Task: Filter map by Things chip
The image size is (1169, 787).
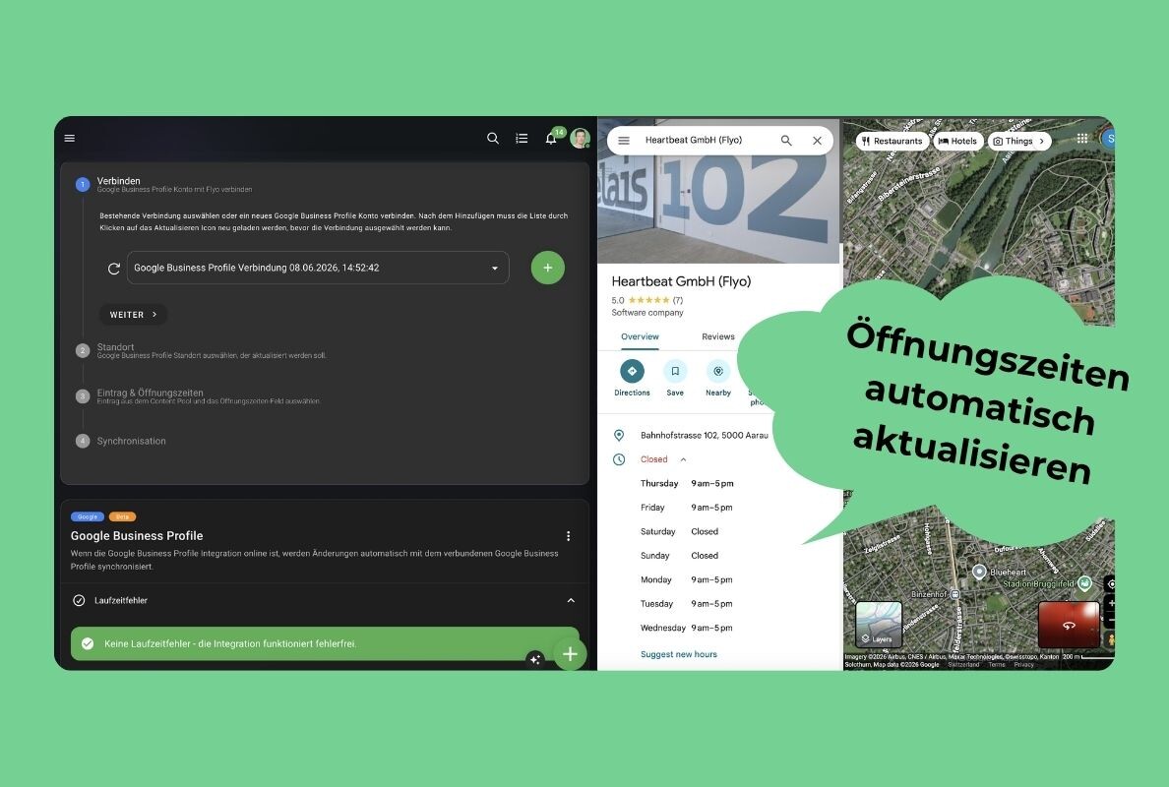Action: [x=1019, y=141]
